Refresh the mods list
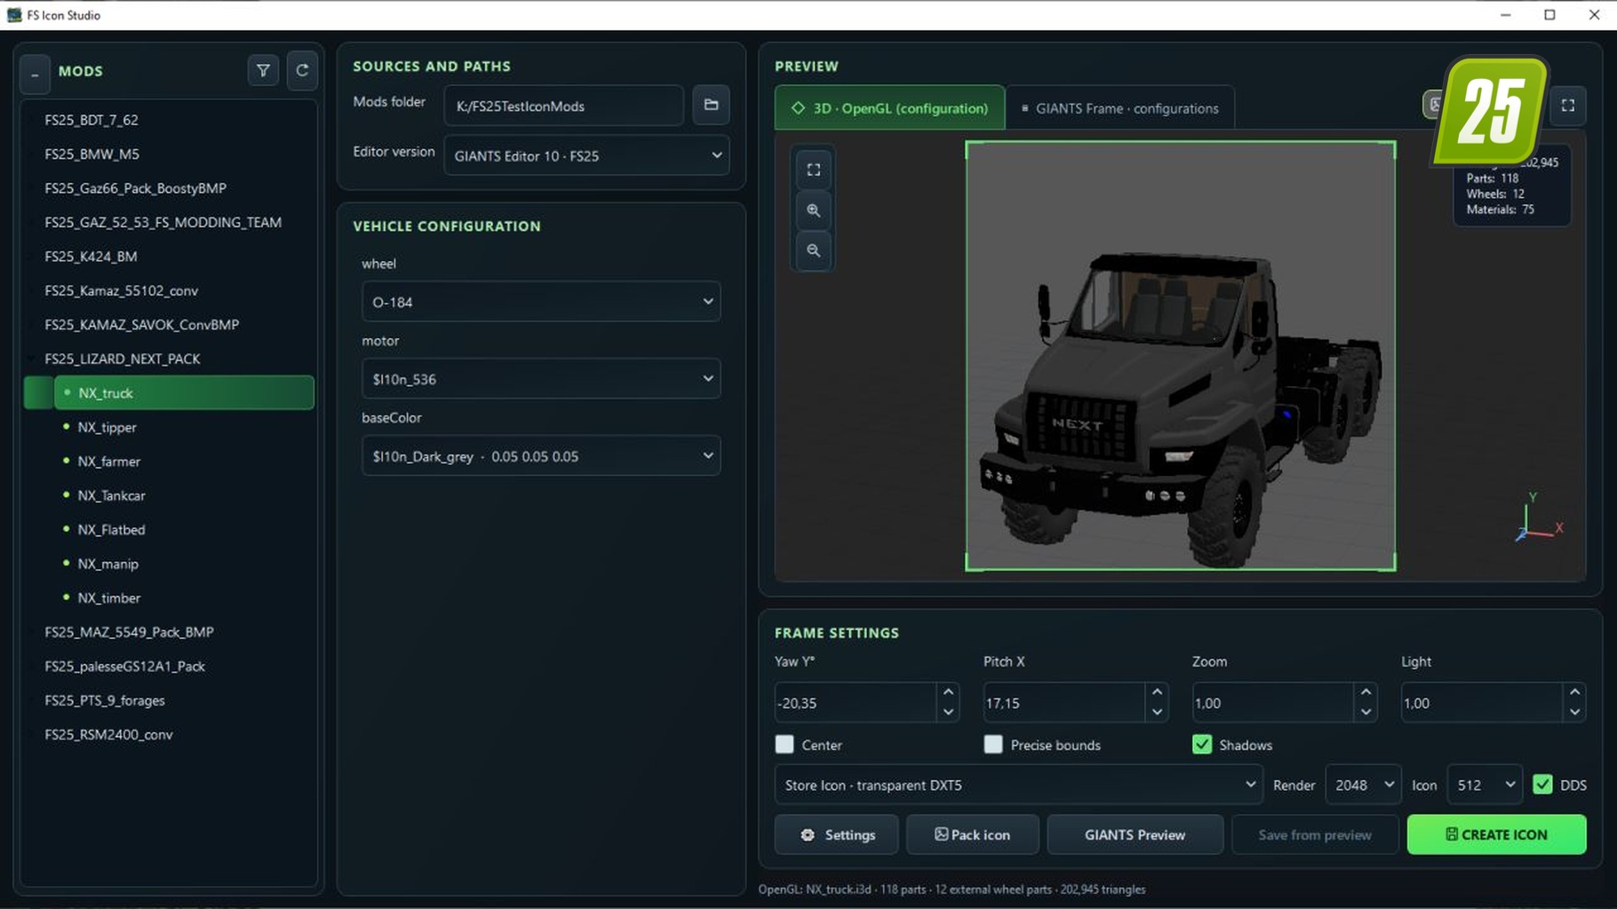This screenshot has width=1617, height=909. [302, 71]
